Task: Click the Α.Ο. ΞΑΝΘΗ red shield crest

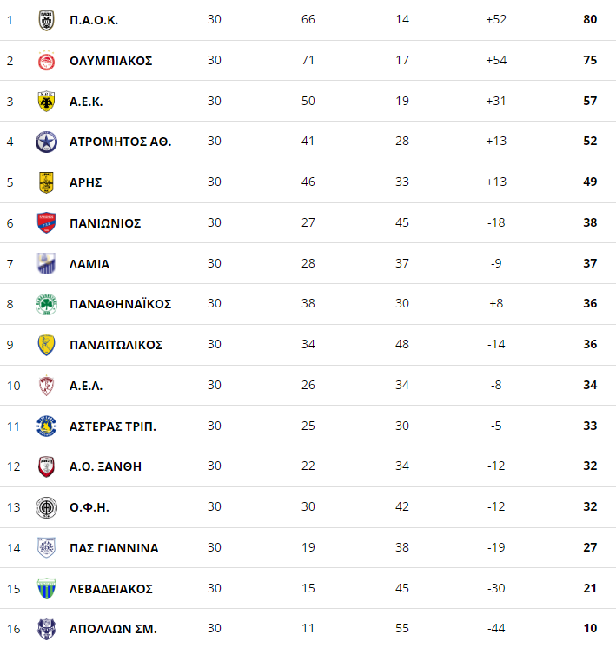Action: click(x=46, y=466)
